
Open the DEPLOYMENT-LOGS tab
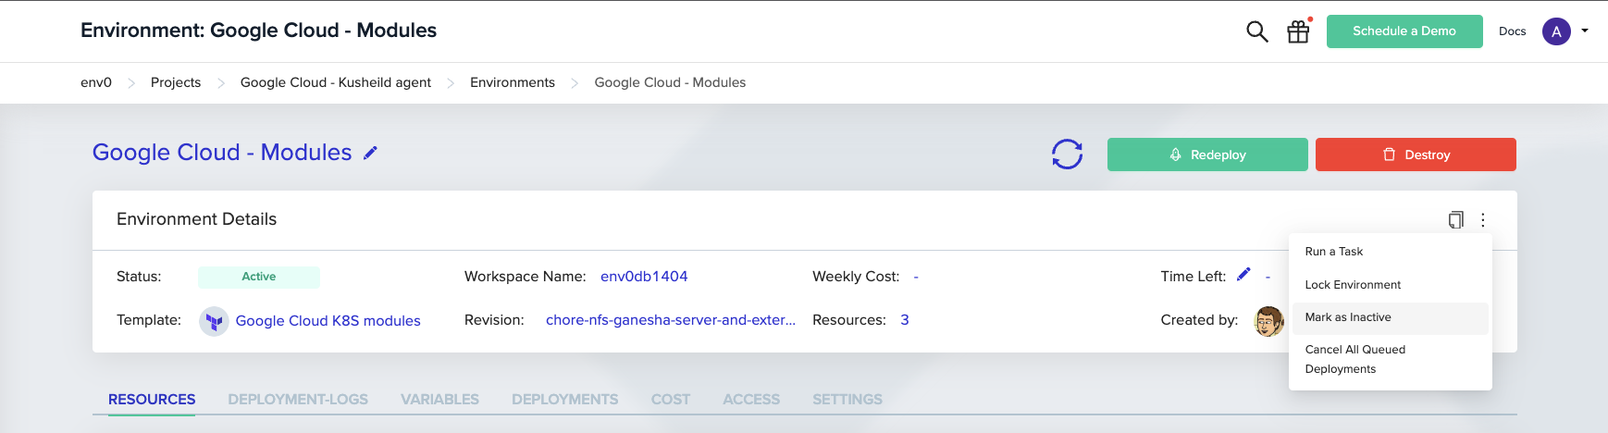298,400
